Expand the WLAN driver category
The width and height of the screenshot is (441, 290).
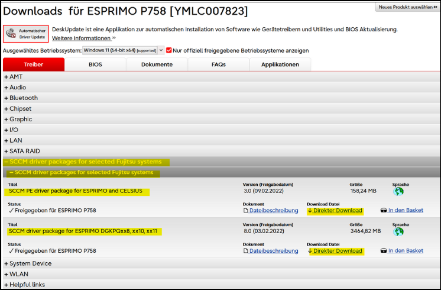click(x=221, y=274)
